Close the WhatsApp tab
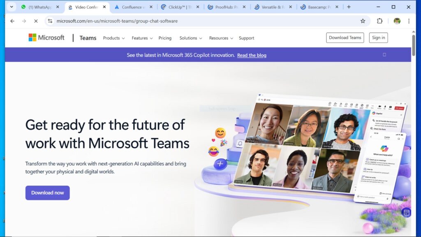This screenshot has height=237, width=421. pos(58,7)
